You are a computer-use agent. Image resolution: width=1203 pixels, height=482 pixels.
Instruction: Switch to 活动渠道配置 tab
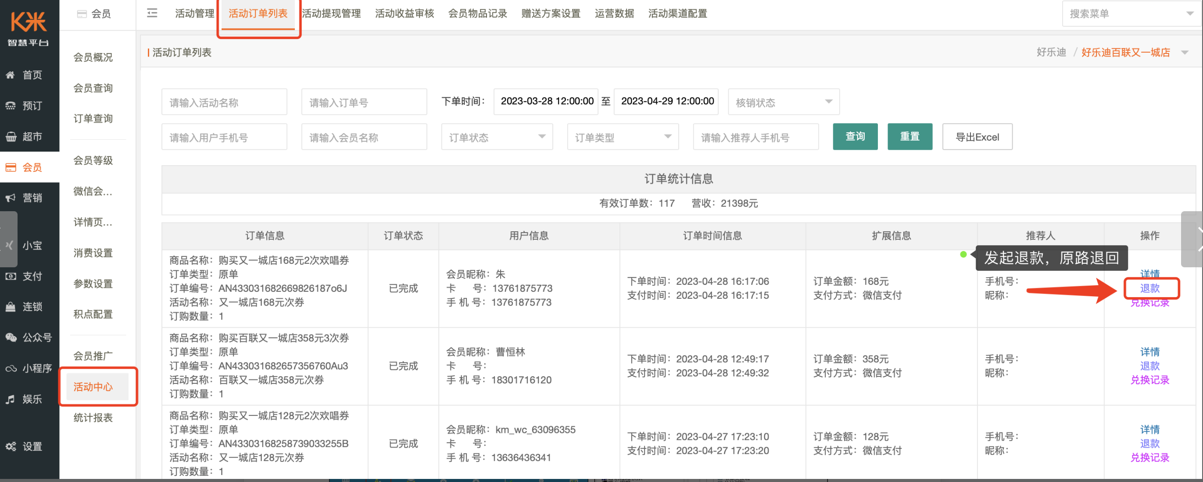click(678, 14)
